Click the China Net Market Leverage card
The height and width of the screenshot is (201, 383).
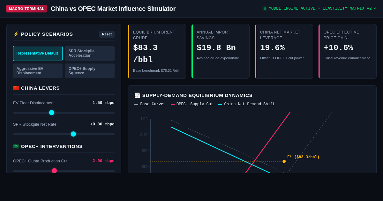tap(284, 51)
